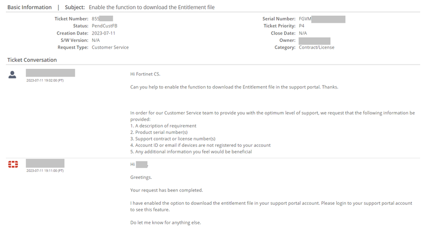Click the Serial Number value starting FGVM
The width and height of the screenshot is (424, 233).
(x=322, y=19)
